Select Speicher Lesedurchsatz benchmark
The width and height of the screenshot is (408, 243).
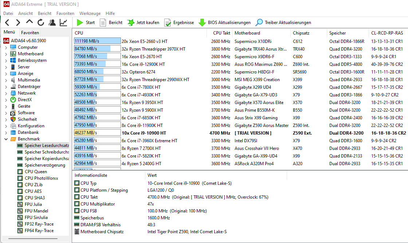[x=43, y=146]
